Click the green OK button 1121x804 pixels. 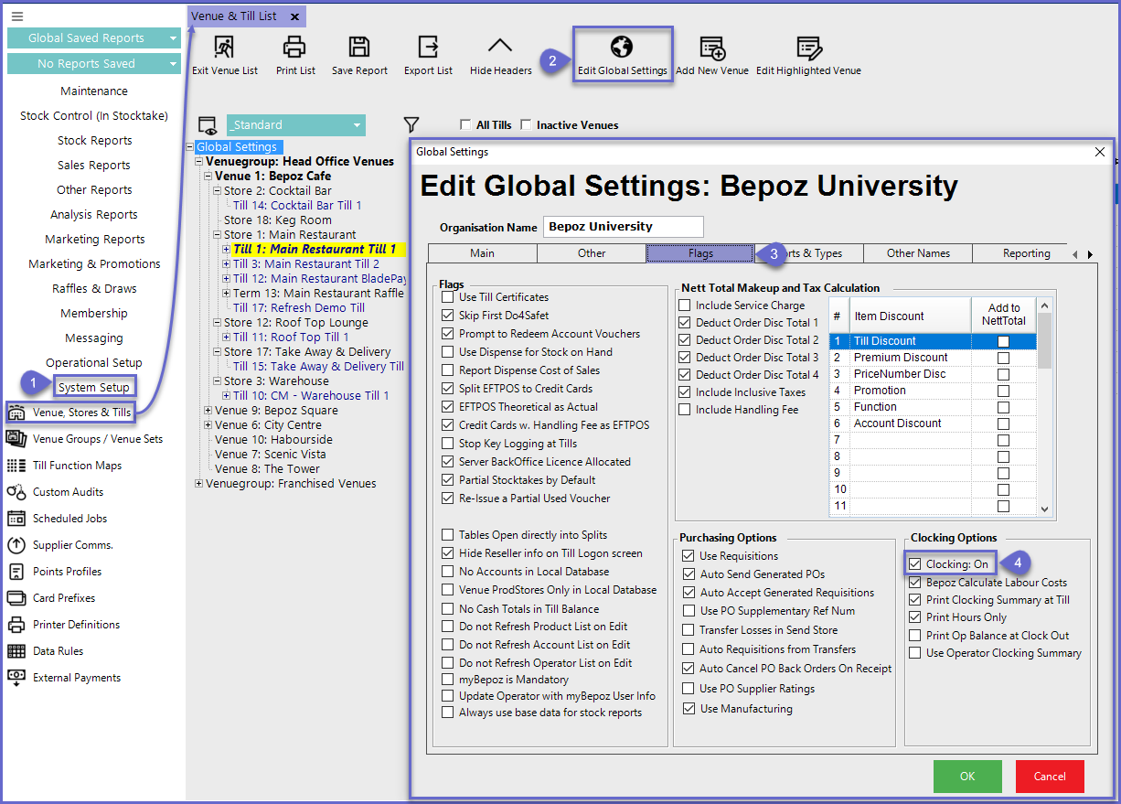tap(967, 777)
